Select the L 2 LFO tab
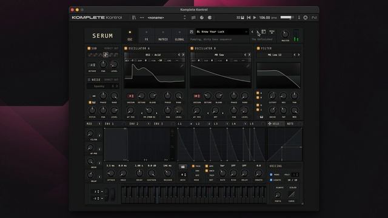The width and height of the screenshot is (388, 218). tap(198, 124)
